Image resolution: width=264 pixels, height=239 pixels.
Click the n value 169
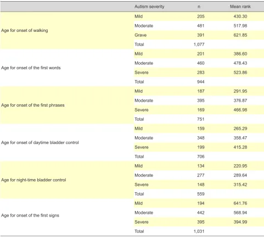click(x=201, y=110)
